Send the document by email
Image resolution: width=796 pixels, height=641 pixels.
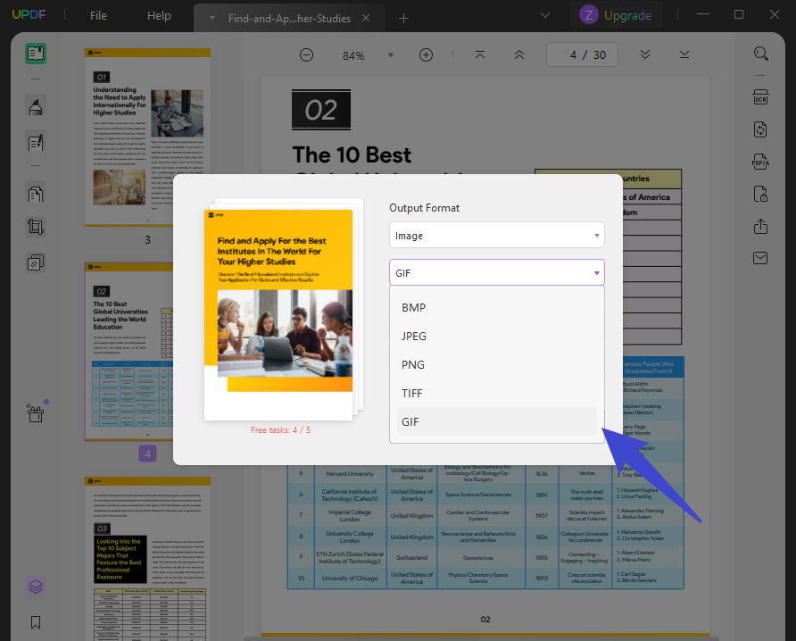(760, 258)
